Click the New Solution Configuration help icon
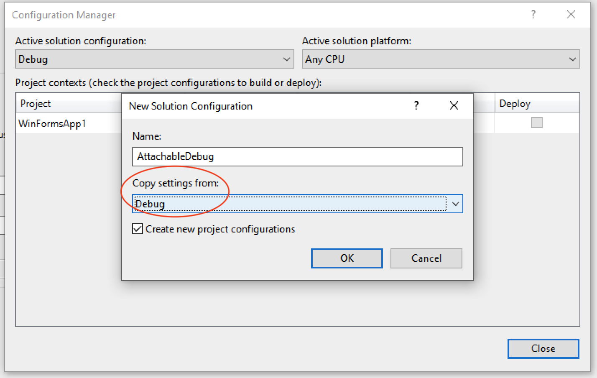Screen dimensions: 597x378 pyautogui.click(x=416, y=106)
